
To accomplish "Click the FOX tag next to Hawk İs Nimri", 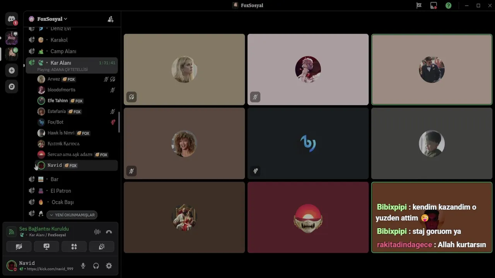I will click(x=83, y=133).
